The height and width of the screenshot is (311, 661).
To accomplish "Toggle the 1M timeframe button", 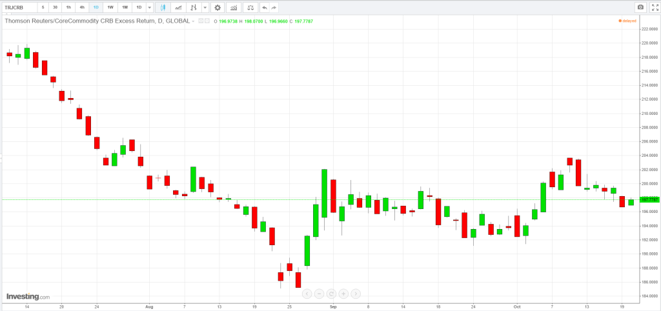I will pyautogui.click(x=125, y=7).
